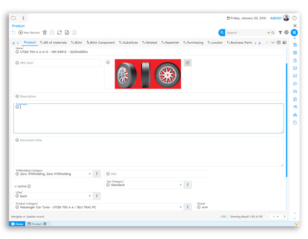Click the refresh record icon
Screen dimensions: 308x239
(59, 32)
